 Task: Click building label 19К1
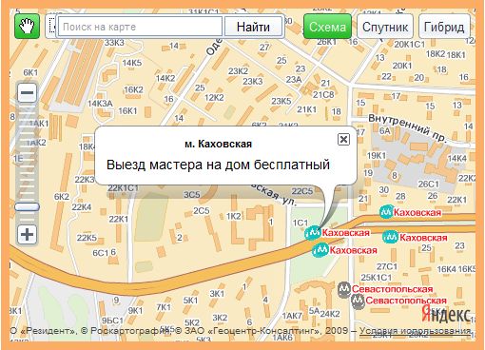pos(377,155)
